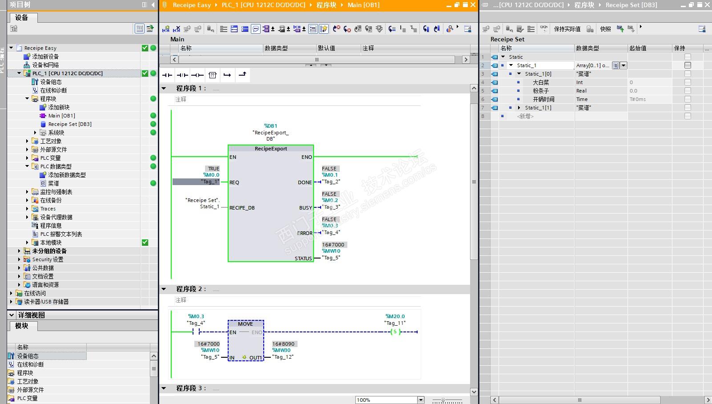Expand the Static_1[1] array element
Image resolution: width=712 pixels, height=404 pixels.
[519, 108]
